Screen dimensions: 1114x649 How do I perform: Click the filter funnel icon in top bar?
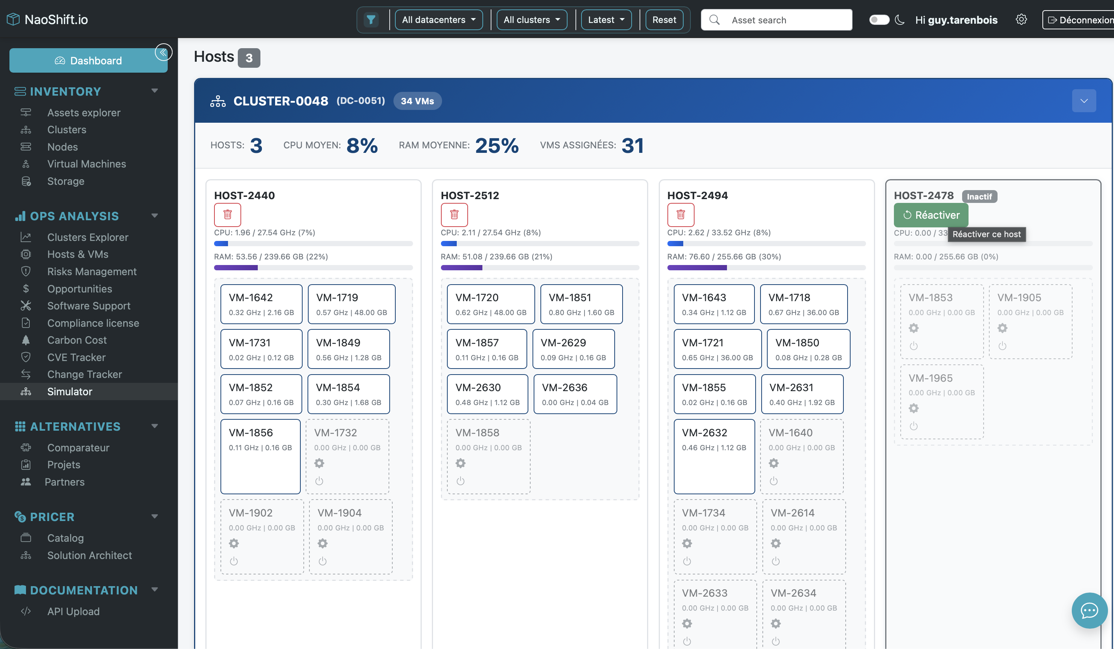click(371, 20)
